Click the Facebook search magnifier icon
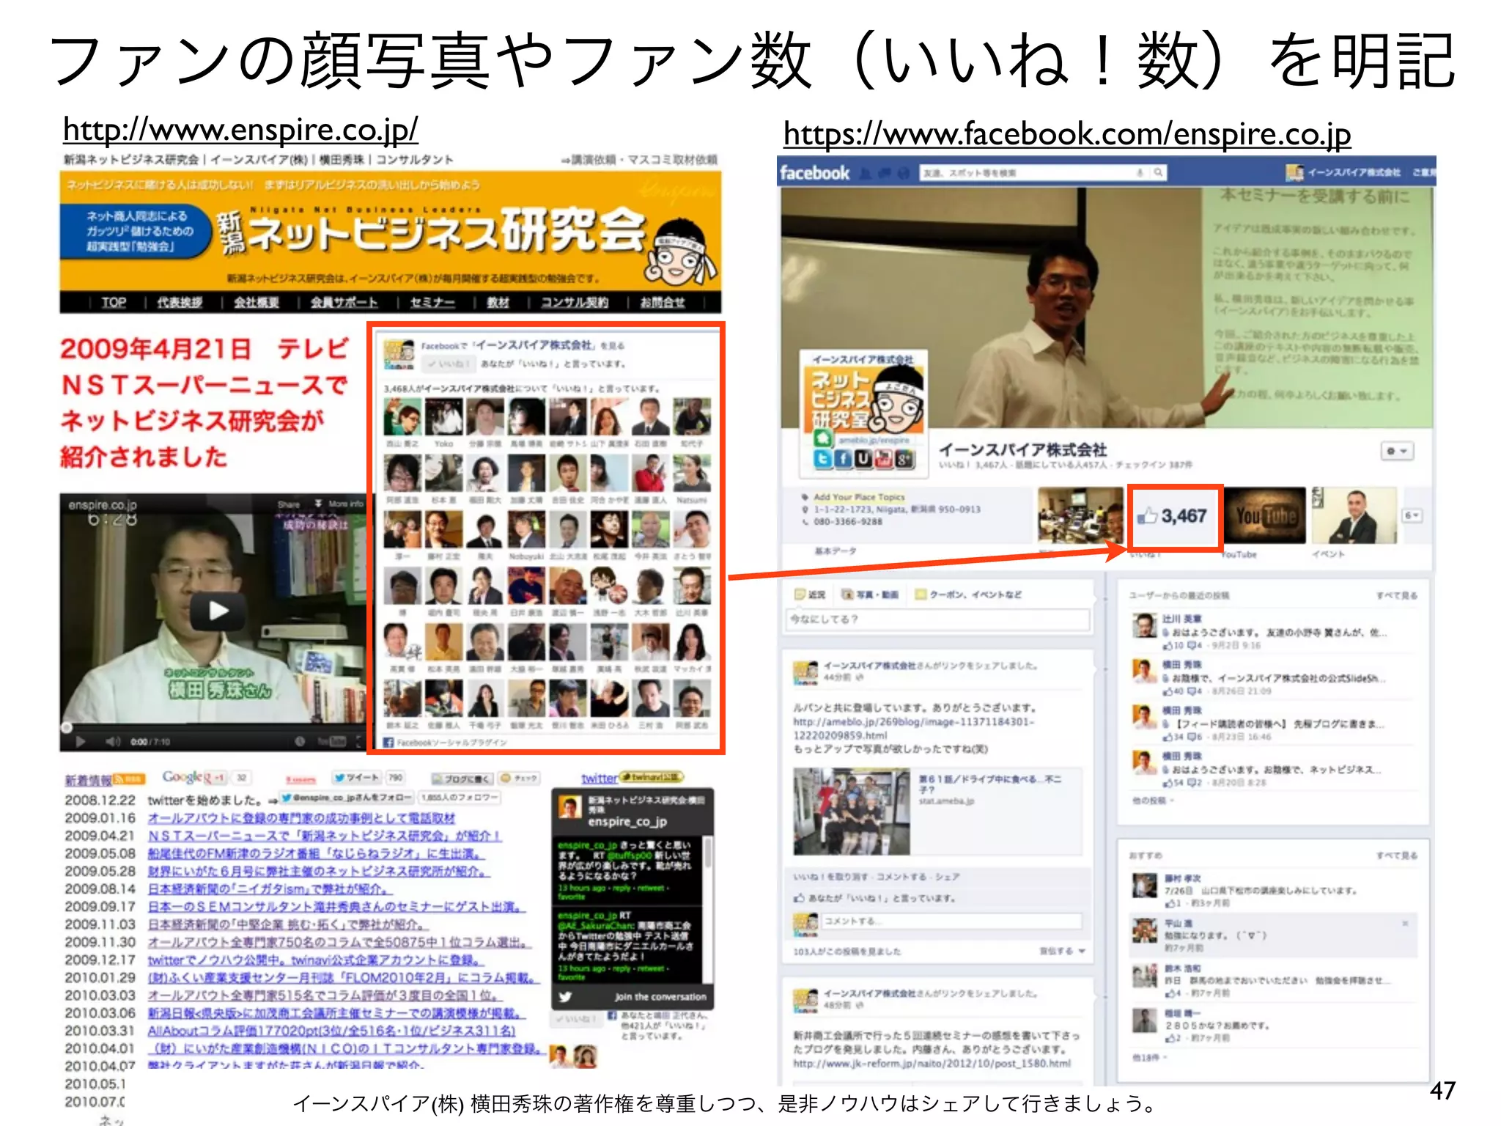Image resolution: width=1501 pixels, height=1126 pixels. click(1157, 173)
